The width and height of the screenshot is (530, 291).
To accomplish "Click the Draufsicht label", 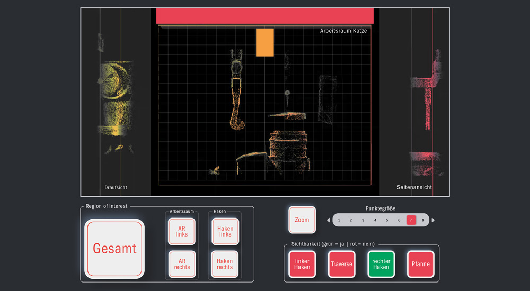I will click(116, 187).
